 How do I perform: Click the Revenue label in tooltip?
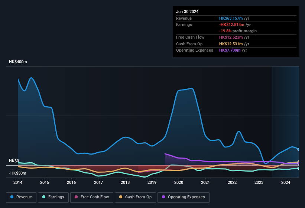click(x=184, y=18)
